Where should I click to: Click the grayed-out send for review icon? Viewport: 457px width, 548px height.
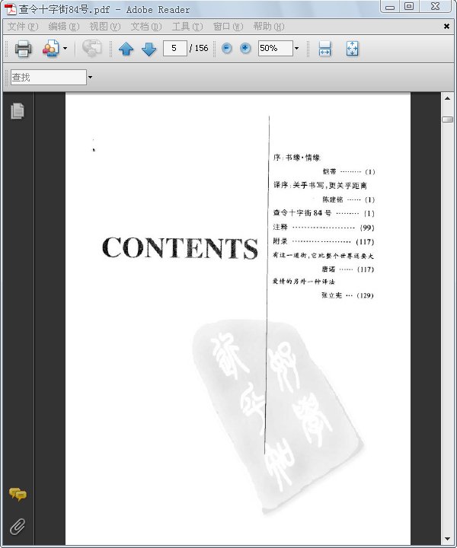(x=91, y=48)
